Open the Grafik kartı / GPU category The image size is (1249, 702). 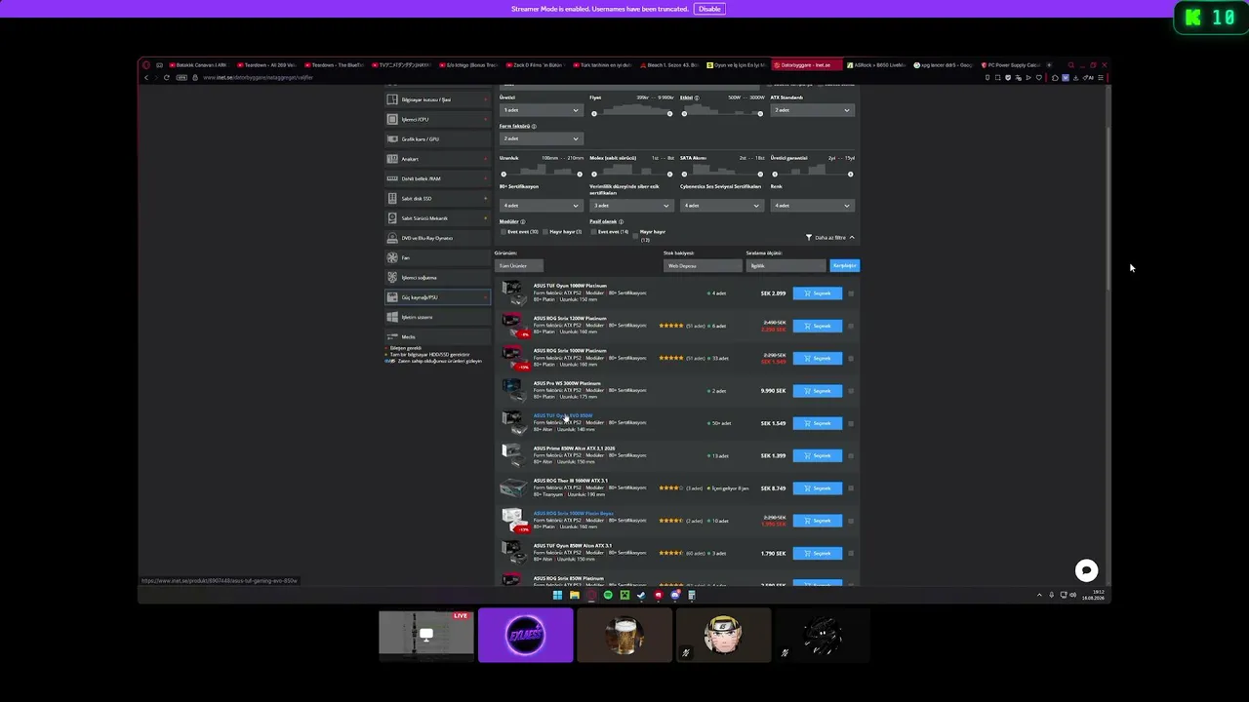point(437,139)
